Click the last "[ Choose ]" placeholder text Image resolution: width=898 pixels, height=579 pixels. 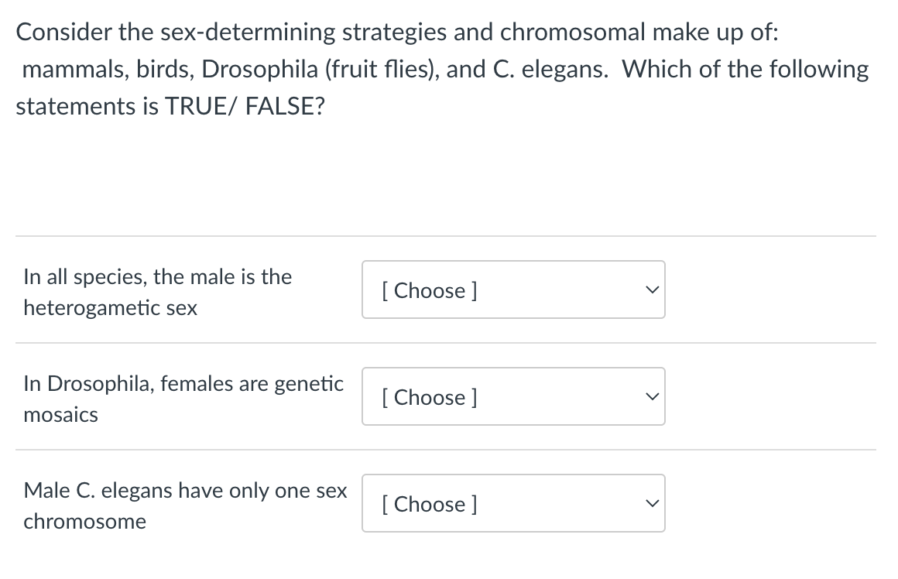(x=429, y=504)
